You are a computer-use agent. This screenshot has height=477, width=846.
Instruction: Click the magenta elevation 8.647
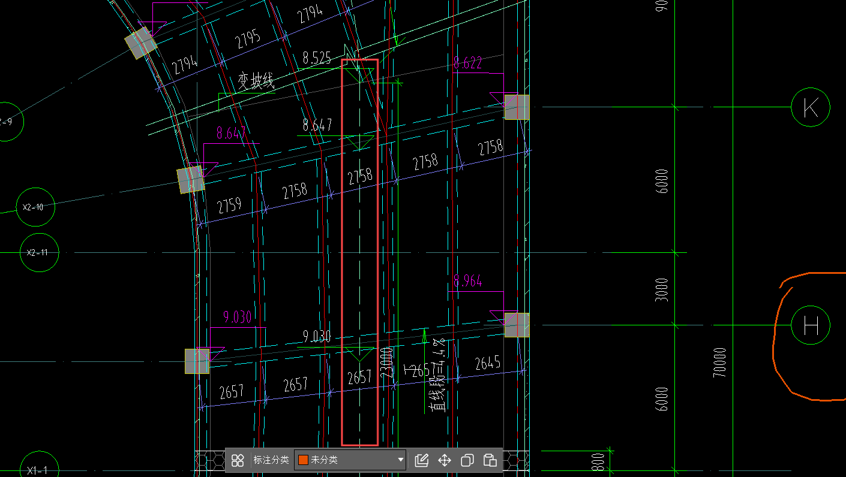(x=230, y=133)
